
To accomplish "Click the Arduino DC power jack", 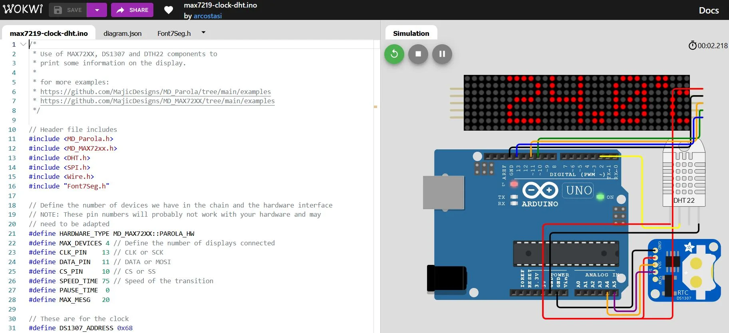I will pyautogui.click(x=447, y=279).
